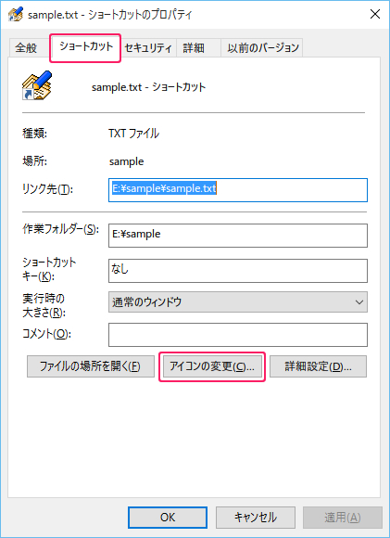Click the empty コメント input field
The height and width of the screenshot is (538, 390).
(x=238, y=335)
